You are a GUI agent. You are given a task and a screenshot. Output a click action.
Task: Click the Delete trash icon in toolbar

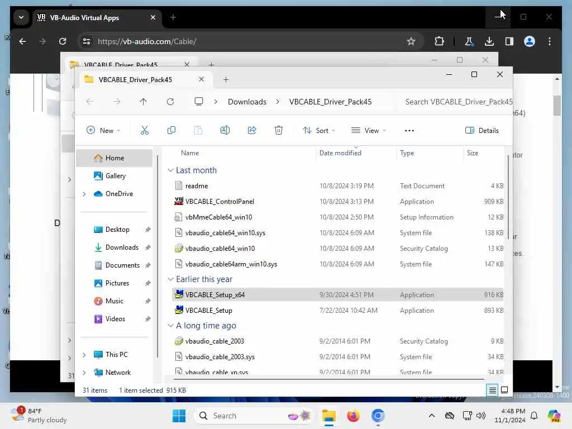pyautogui.click(x=278, y=130)
